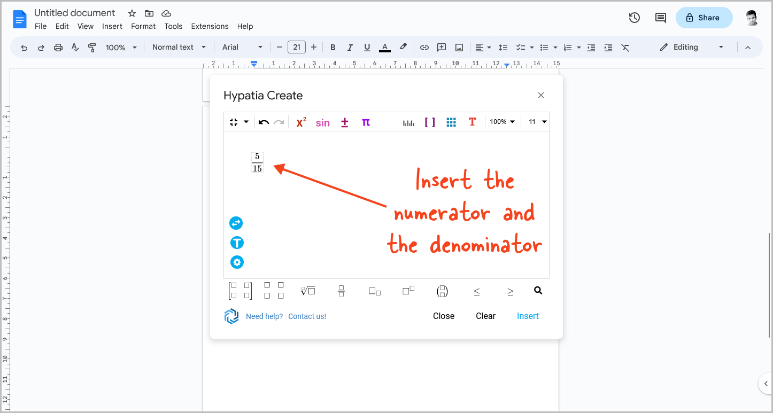Toggle underline formatting
This screenshot has width=773, height=413.
[x=367, y=48]
